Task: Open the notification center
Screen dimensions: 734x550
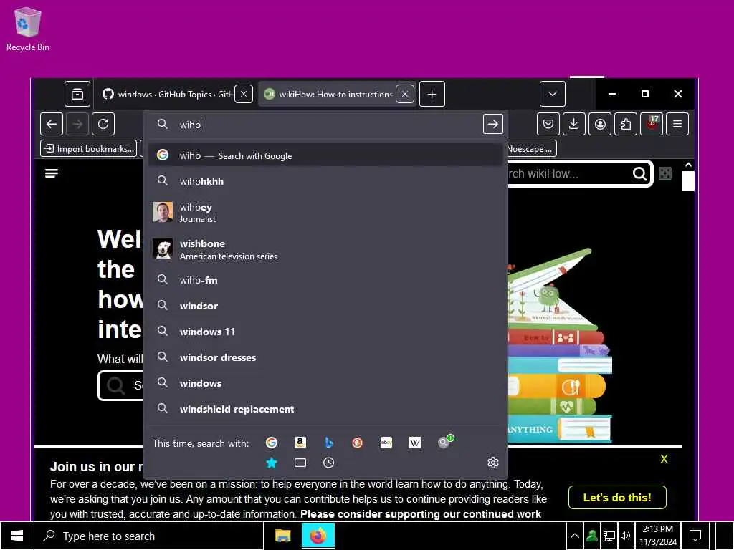Action: [x=695, y=536]
